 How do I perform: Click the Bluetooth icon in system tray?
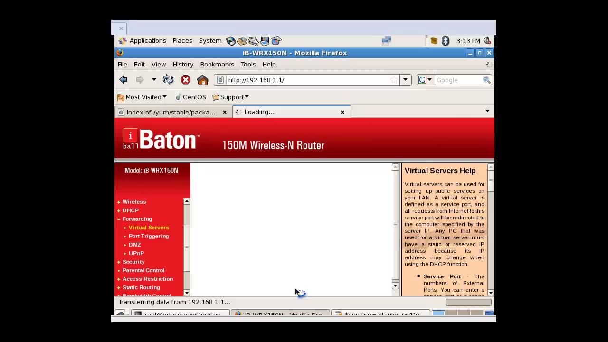coord(446,41)
